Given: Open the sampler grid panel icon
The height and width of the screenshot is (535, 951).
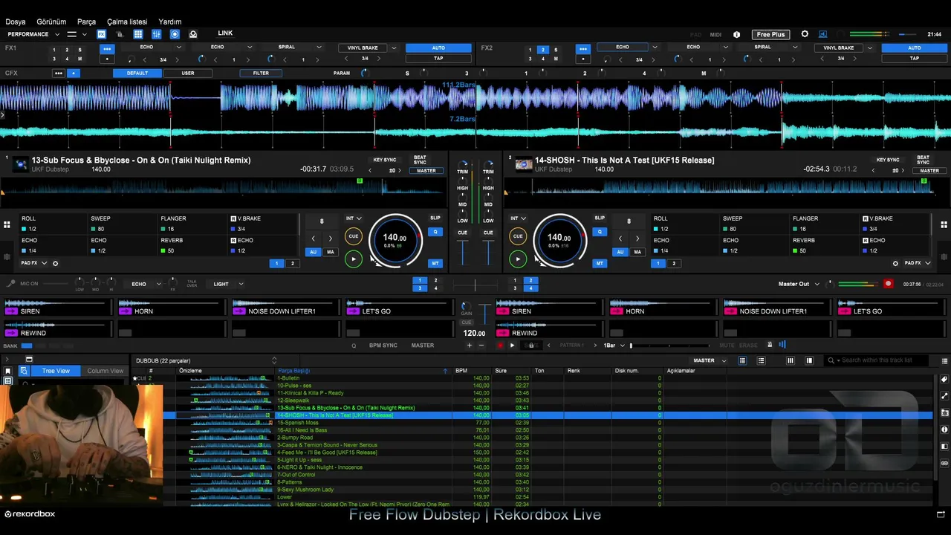Looking at the screenshot, I should click(138, 34).
